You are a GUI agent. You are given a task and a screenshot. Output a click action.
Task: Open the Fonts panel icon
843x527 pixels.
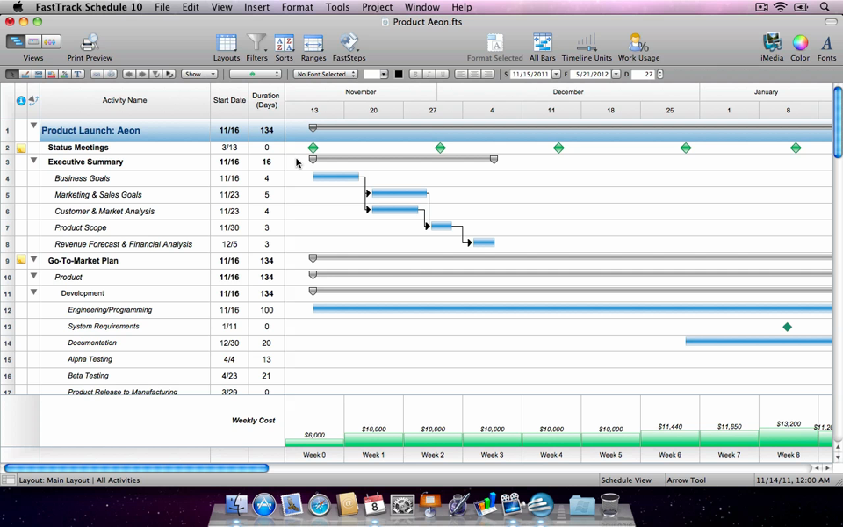click(x=827, y=43)
